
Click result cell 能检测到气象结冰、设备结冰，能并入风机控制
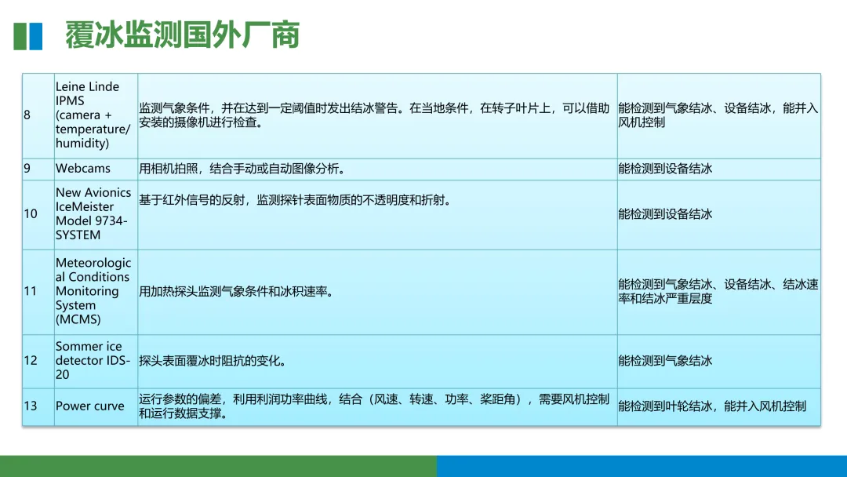click(718, 115)
